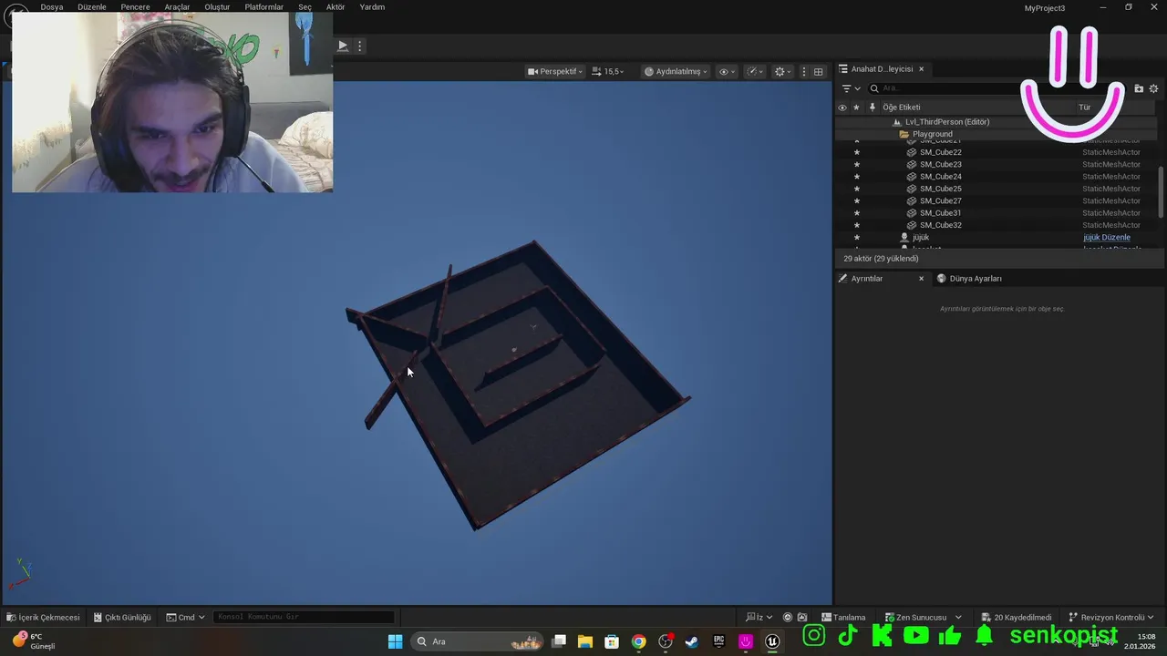The width and height of the screenshot is (1167, 656).
Task: Open Chrome from taskbar
Action: coord(638,641)
